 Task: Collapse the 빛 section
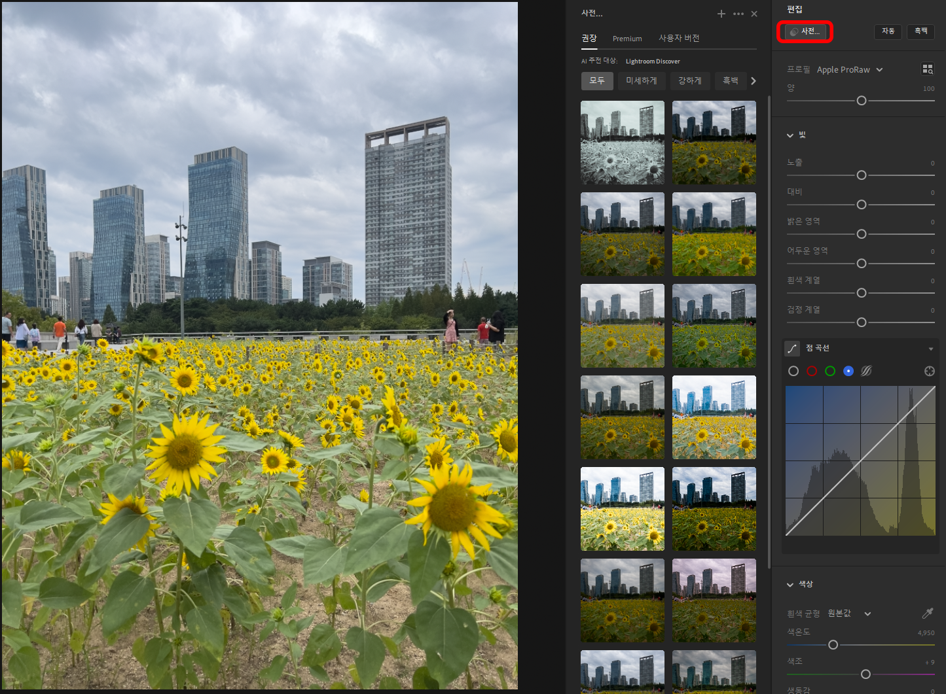[x=790, y=135]
